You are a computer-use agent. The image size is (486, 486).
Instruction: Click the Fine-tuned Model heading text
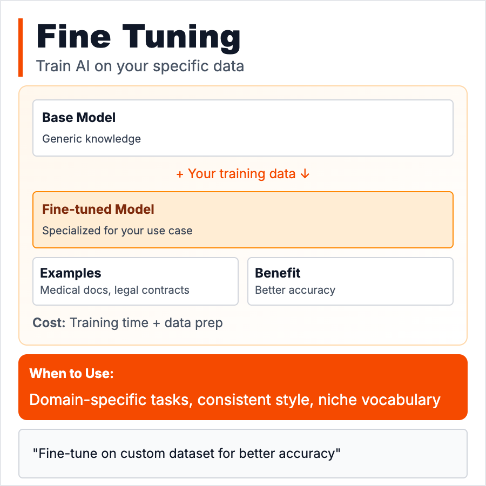tap(98, 209)
